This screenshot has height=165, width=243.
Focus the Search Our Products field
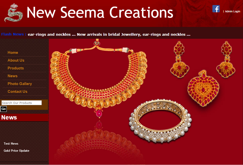pos(21,103)
